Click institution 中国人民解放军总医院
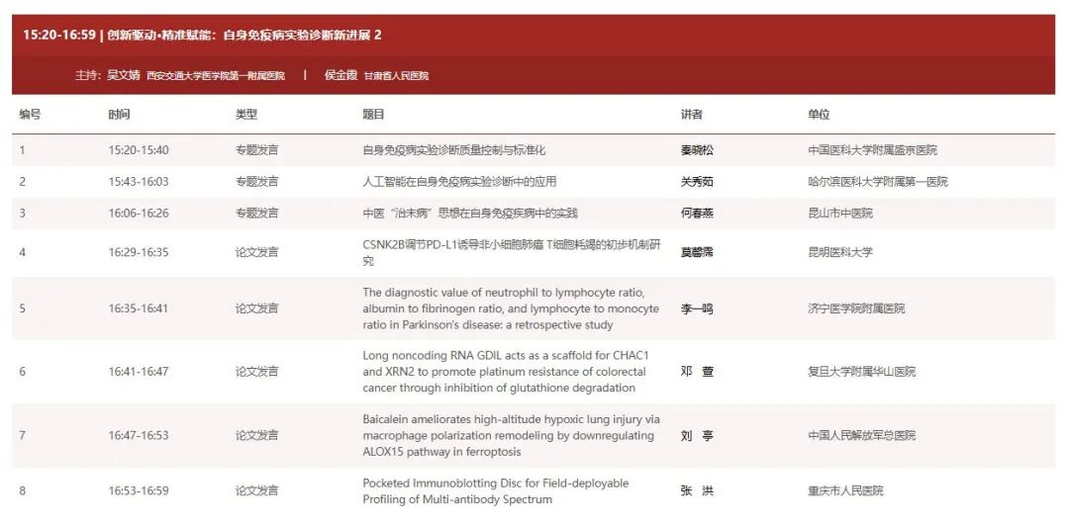1069x528 pixels. click(862, 435)
